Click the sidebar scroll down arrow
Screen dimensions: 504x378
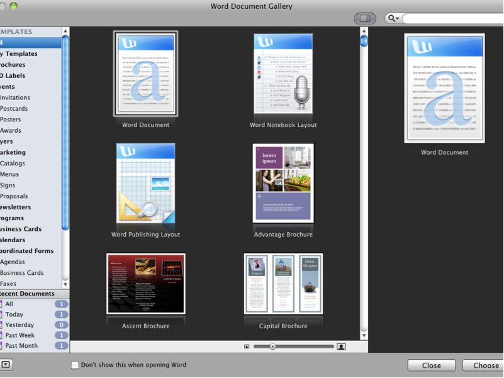point(65,284)
